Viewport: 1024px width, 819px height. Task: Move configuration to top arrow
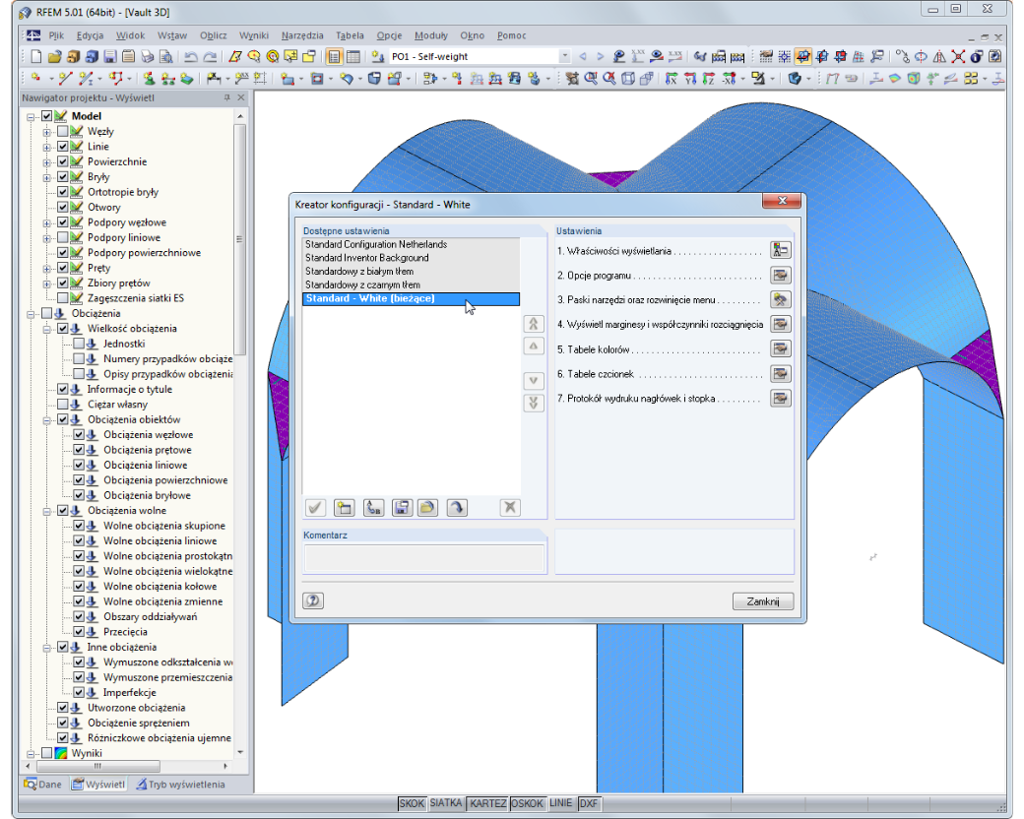point(534,324)
